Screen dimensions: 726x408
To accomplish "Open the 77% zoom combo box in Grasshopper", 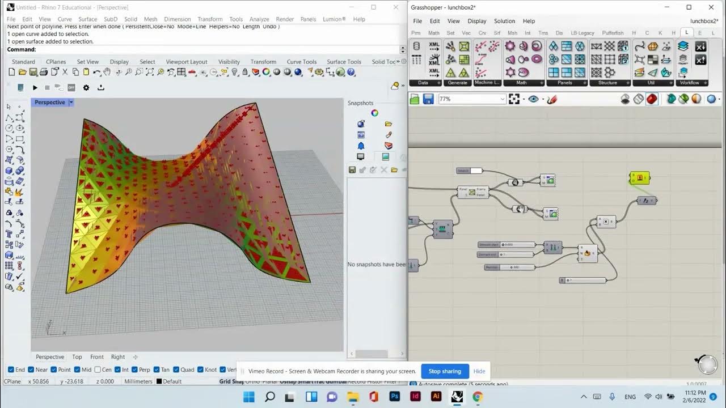I will coord(472,99).
